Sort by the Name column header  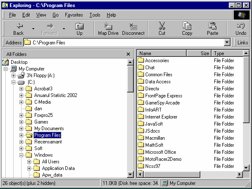pos(162,53)
